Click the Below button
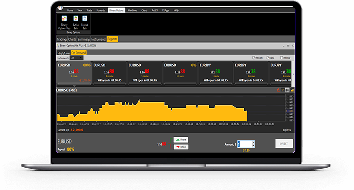 click(181, 147)
